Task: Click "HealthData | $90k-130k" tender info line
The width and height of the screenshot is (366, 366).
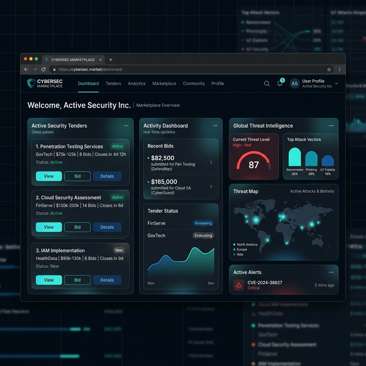Action: click(79, 258)
